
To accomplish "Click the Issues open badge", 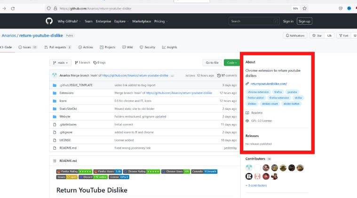I will point(67,177).
